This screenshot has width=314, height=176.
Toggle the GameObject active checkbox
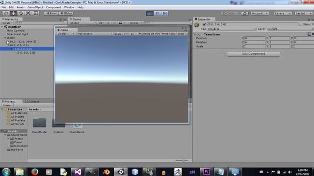(204, 24)
